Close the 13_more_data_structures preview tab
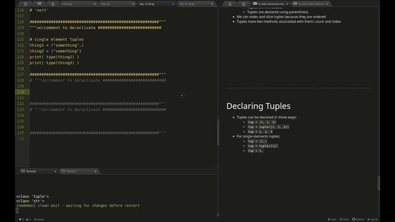 tap(327, 4)
